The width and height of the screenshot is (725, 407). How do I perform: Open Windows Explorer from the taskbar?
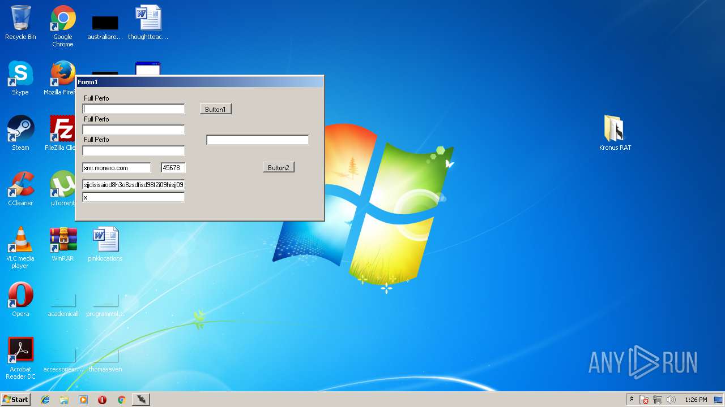(64, 400)
